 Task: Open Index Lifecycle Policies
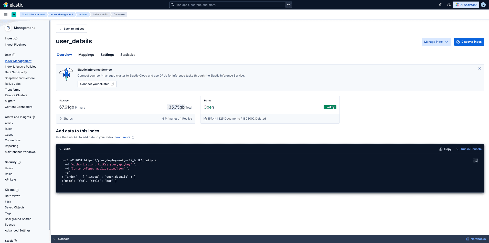20,67
